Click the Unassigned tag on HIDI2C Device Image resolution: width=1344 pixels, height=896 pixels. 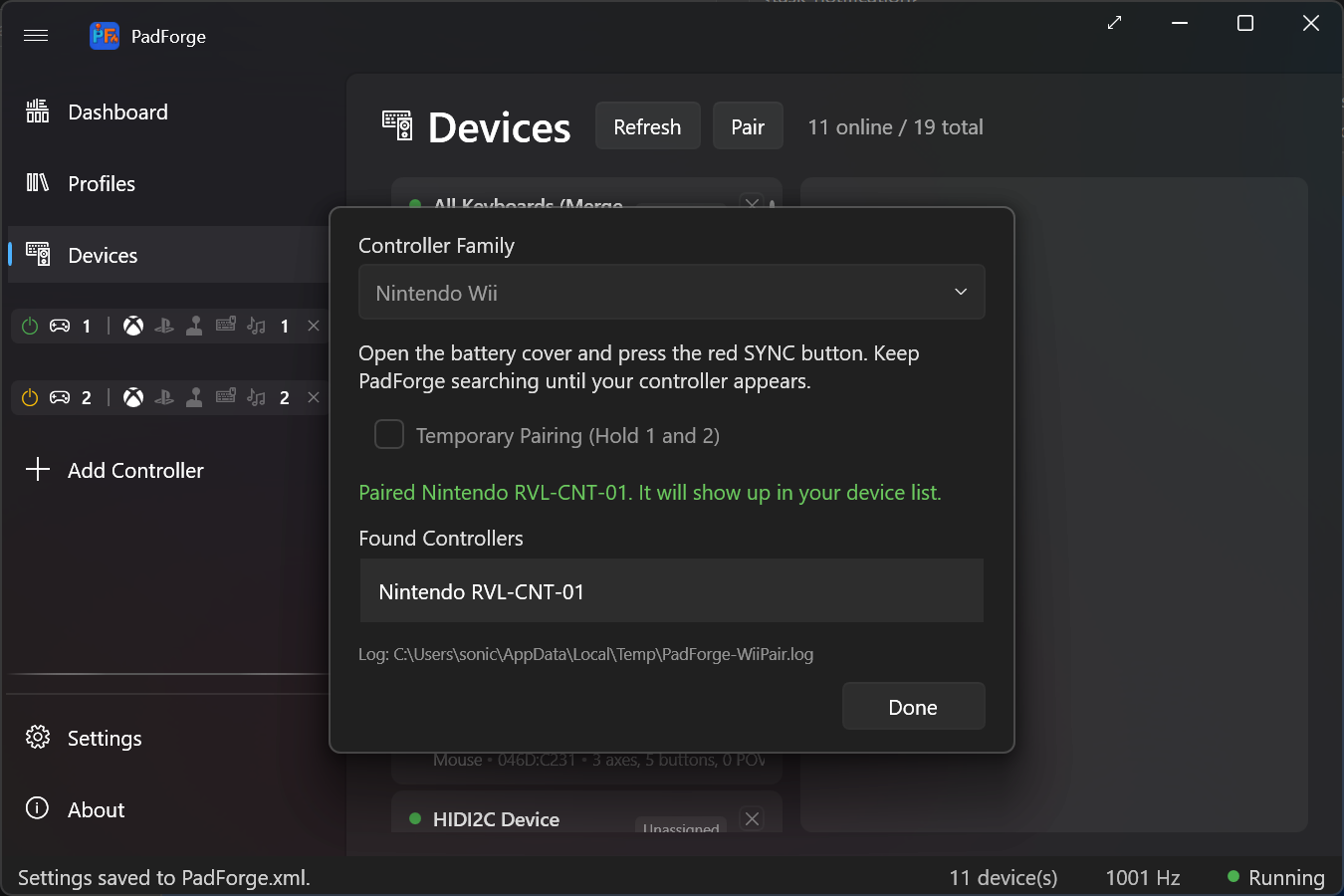(x=681, y=827)
